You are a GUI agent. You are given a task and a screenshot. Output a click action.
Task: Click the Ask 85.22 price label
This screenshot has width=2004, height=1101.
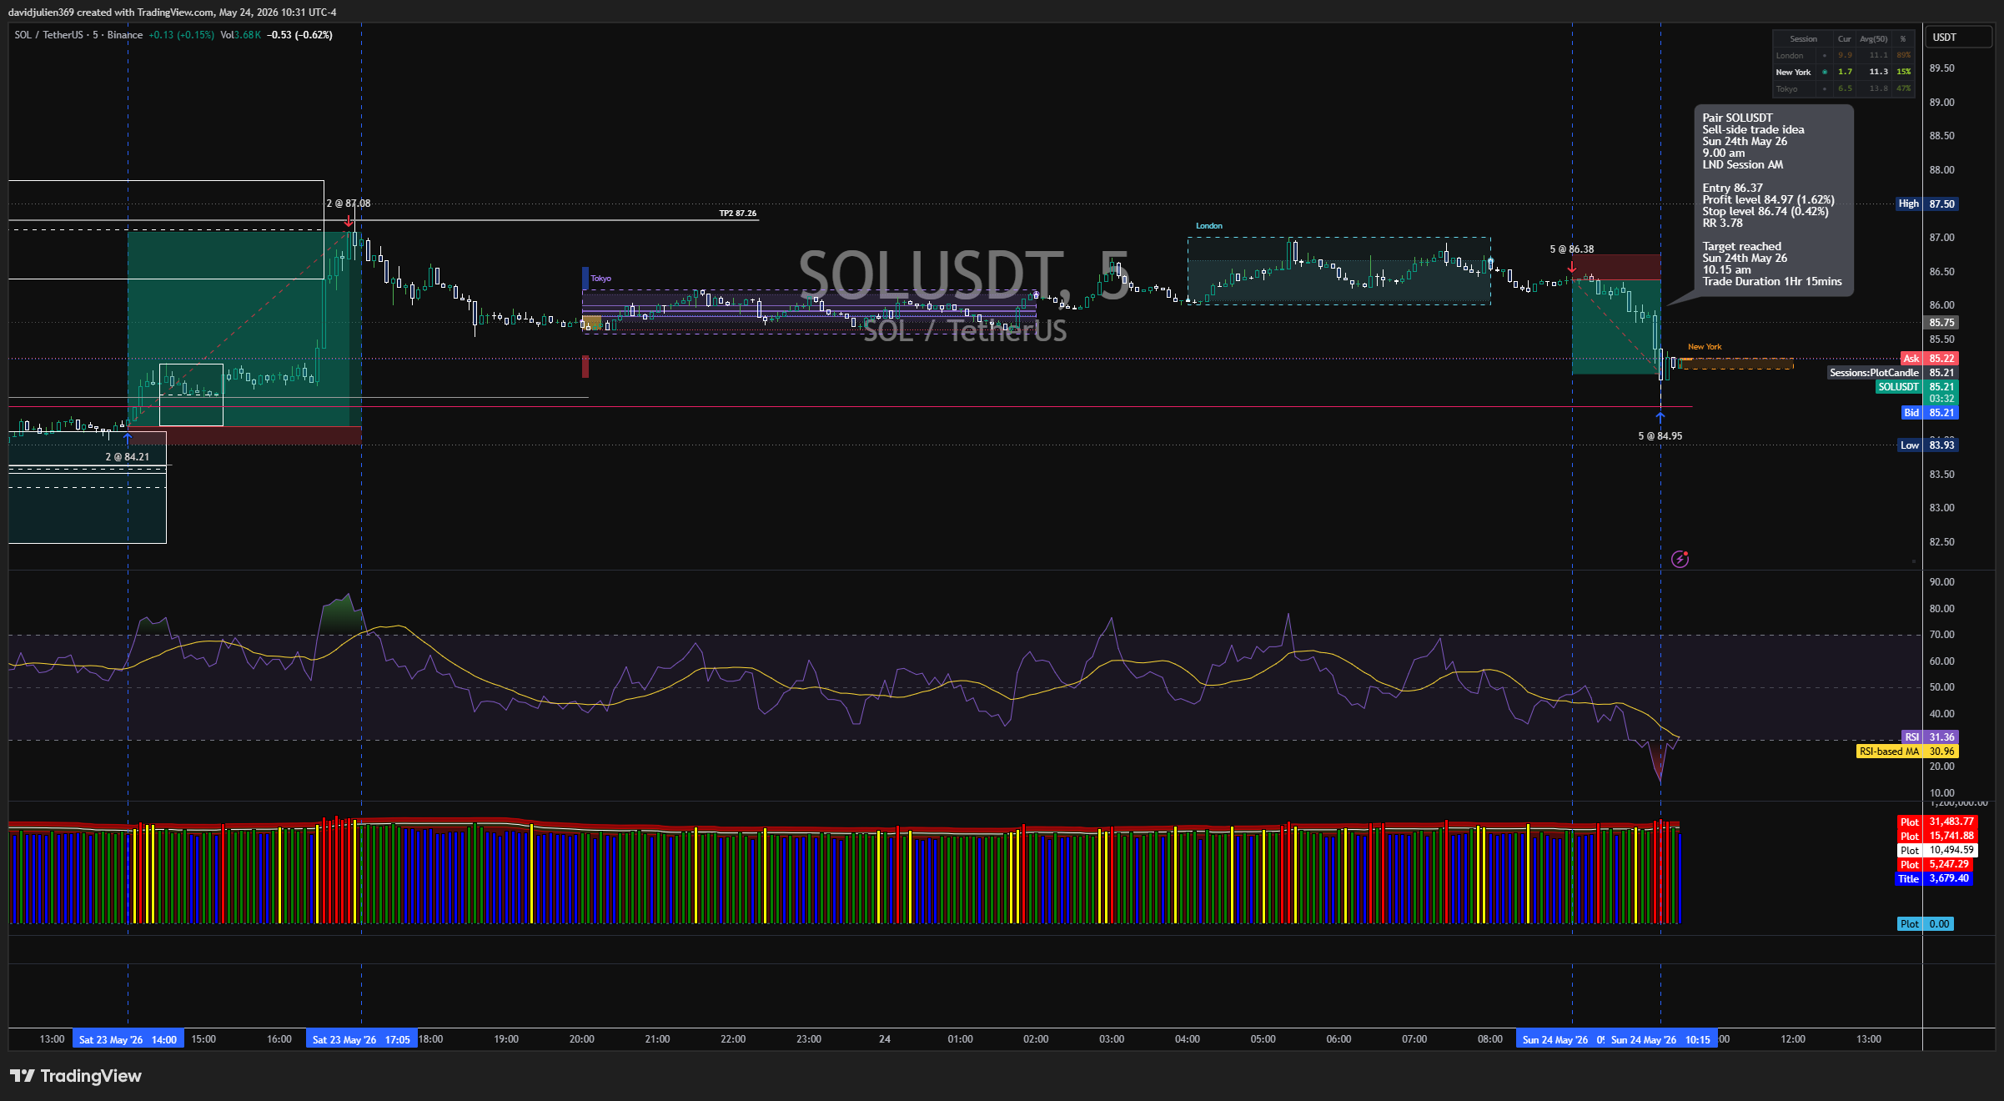[1929, 359]
